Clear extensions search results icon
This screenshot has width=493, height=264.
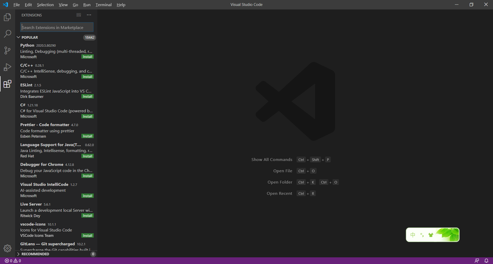tap(79, 15)
